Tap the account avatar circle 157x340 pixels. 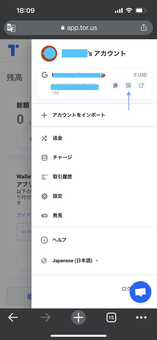[49, 53]
